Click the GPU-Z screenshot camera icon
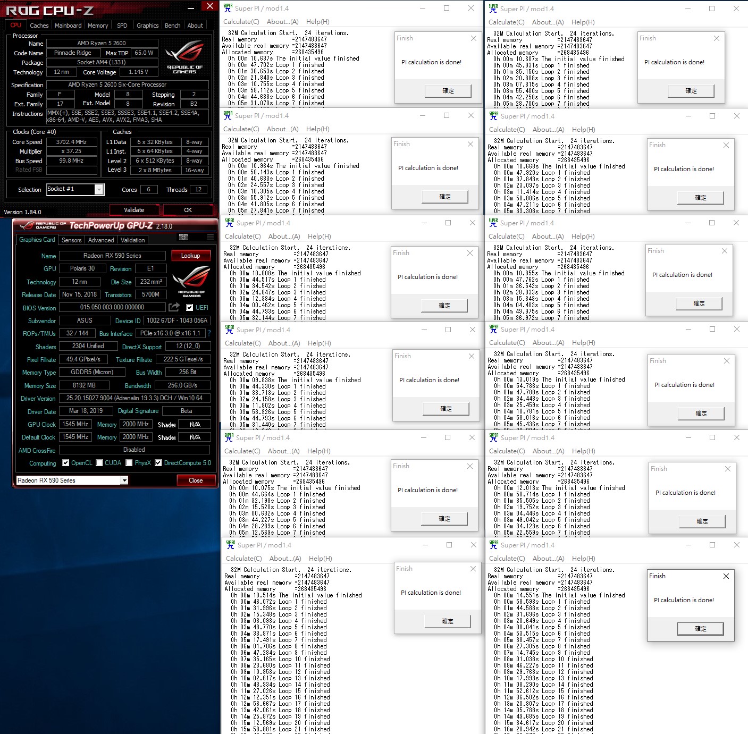 (183, 237)
